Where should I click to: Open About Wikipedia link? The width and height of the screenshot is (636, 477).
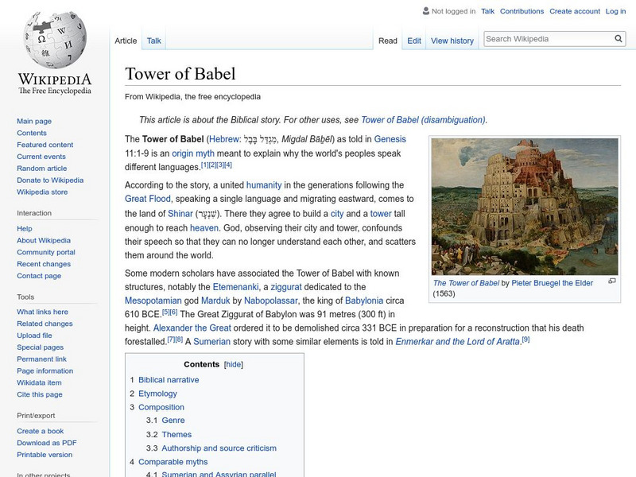point(44,240)
